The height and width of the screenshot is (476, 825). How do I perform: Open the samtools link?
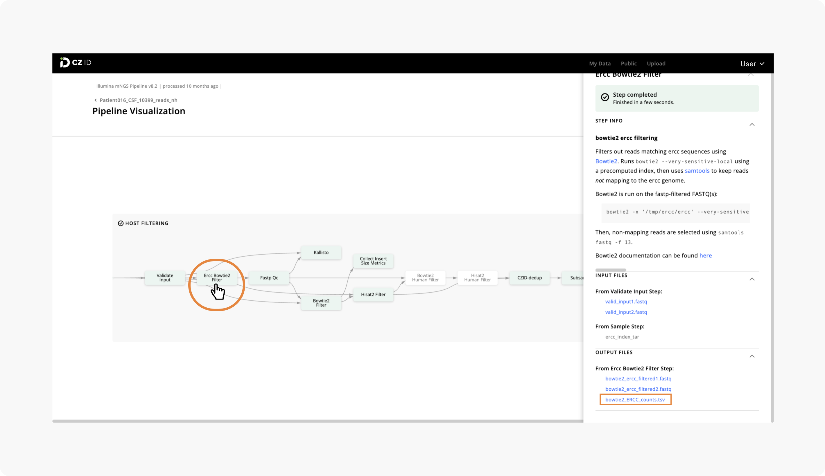(x=697, y=171)
